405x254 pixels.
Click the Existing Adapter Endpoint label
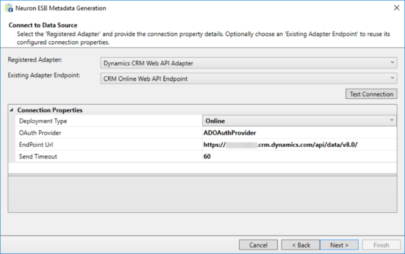[44, 75]
